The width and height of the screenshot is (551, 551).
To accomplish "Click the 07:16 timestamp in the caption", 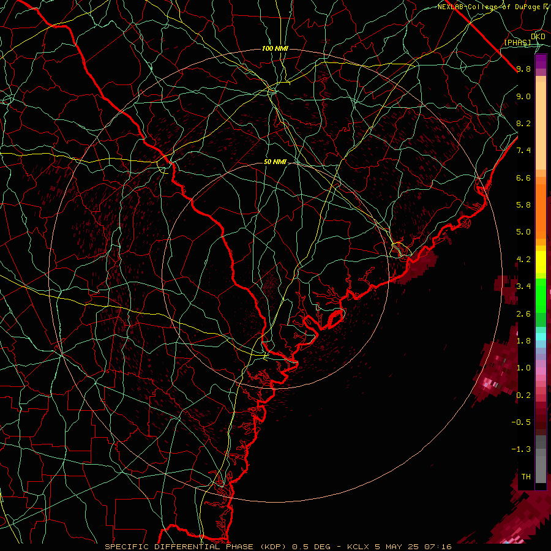I will [438, 547].
